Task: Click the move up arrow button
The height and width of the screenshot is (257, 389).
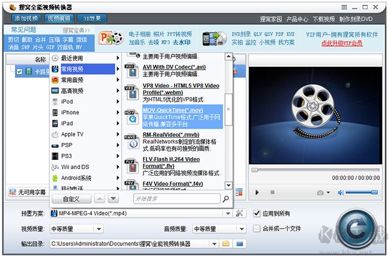Action: (x=100, y=198)
